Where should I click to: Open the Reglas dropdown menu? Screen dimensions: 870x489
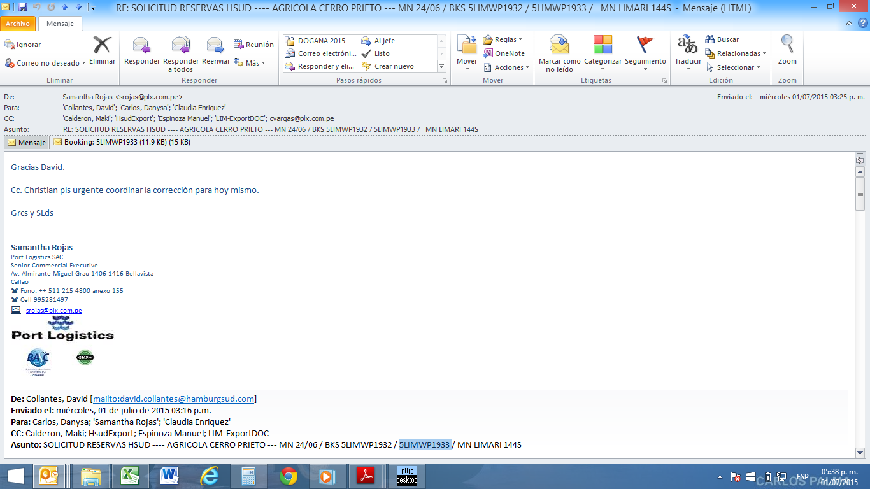click(503, 39)
